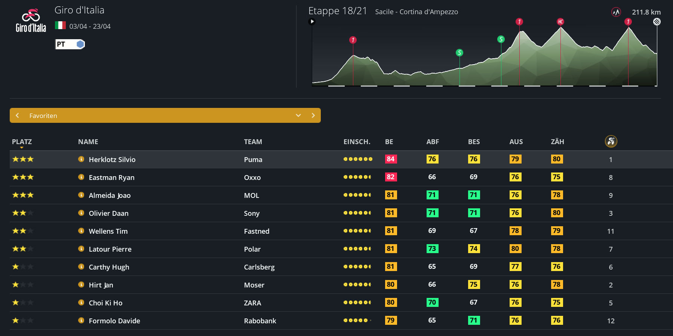
Task: Select rider Formolo Davide
Action: point(114,321)
